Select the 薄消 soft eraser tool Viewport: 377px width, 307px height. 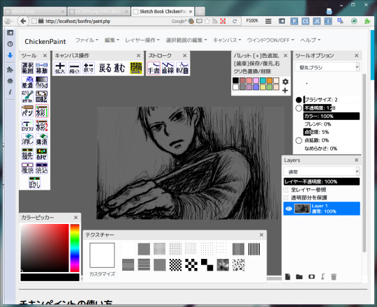(42, 140)
